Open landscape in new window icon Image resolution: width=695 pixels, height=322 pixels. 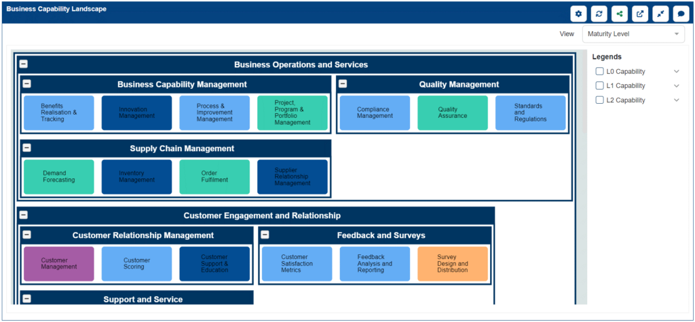(640, 14)
